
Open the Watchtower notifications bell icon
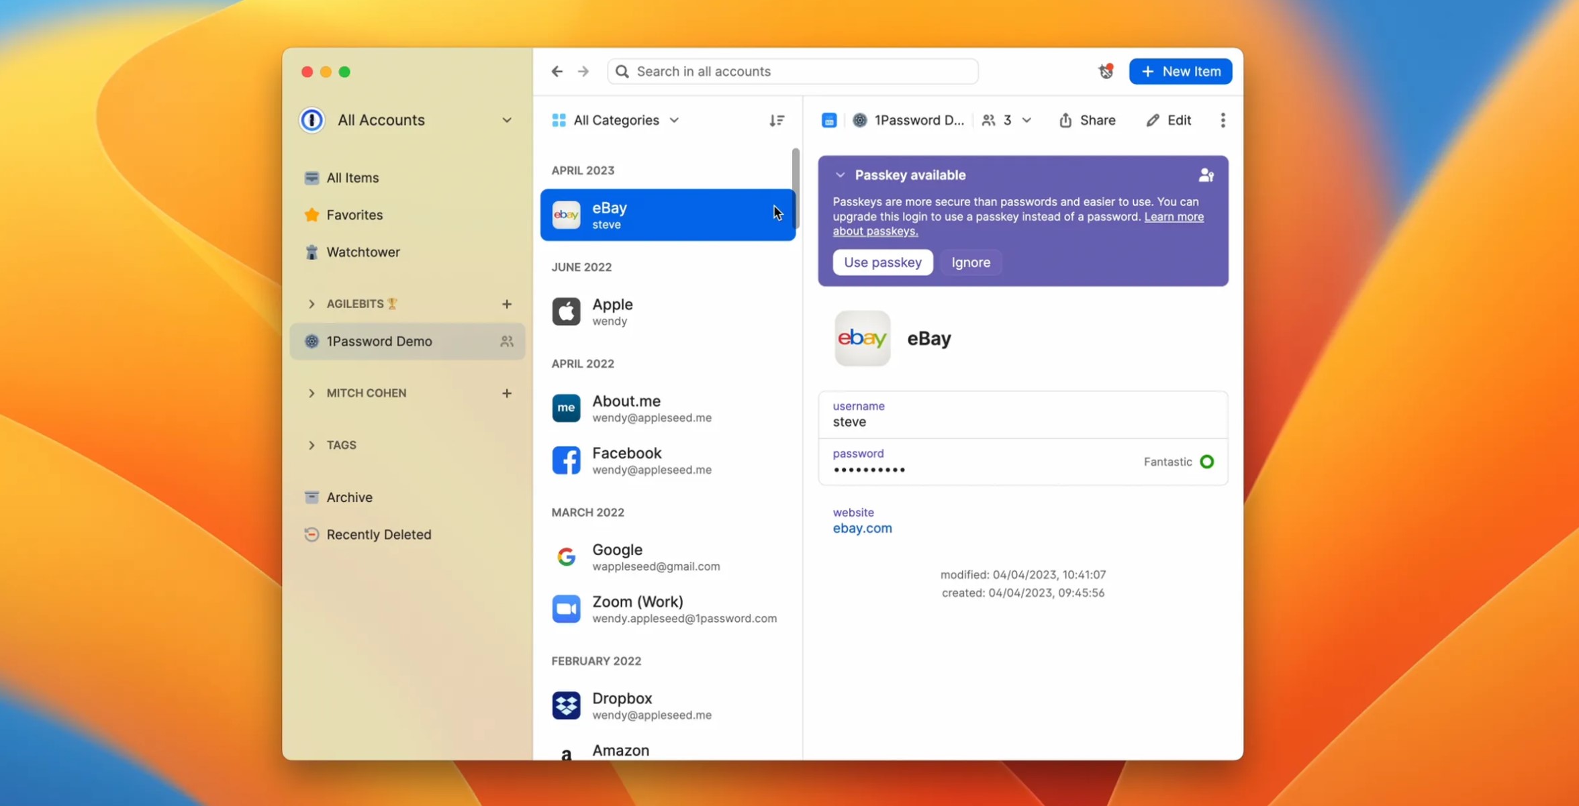point(1106,71)
